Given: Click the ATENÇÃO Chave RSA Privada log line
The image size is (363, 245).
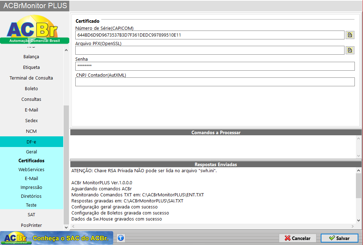Looking at the screenshot, I should (x=144, y=171).
